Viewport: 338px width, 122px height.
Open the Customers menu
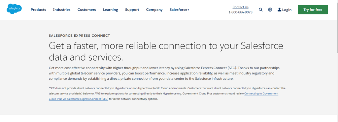(87, 10)
